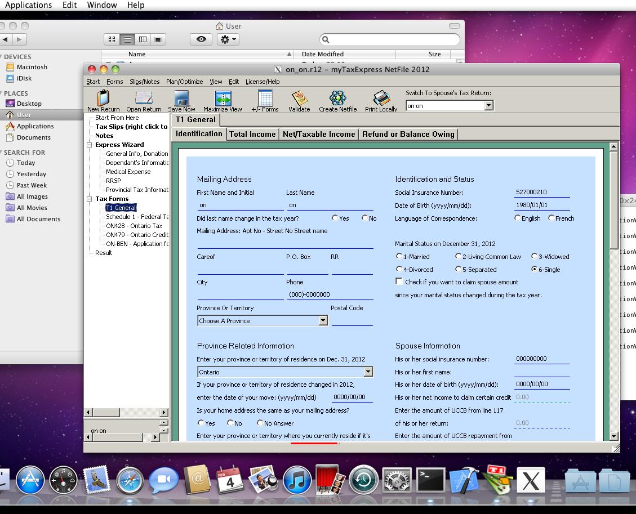Open the Switch To Spouse's Tax Return dropdown
Viewport: 636px width, 514px height.
pos(488,106)
